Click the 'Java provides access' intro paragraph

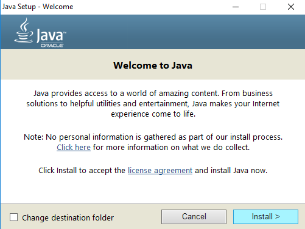click(153, 104)
